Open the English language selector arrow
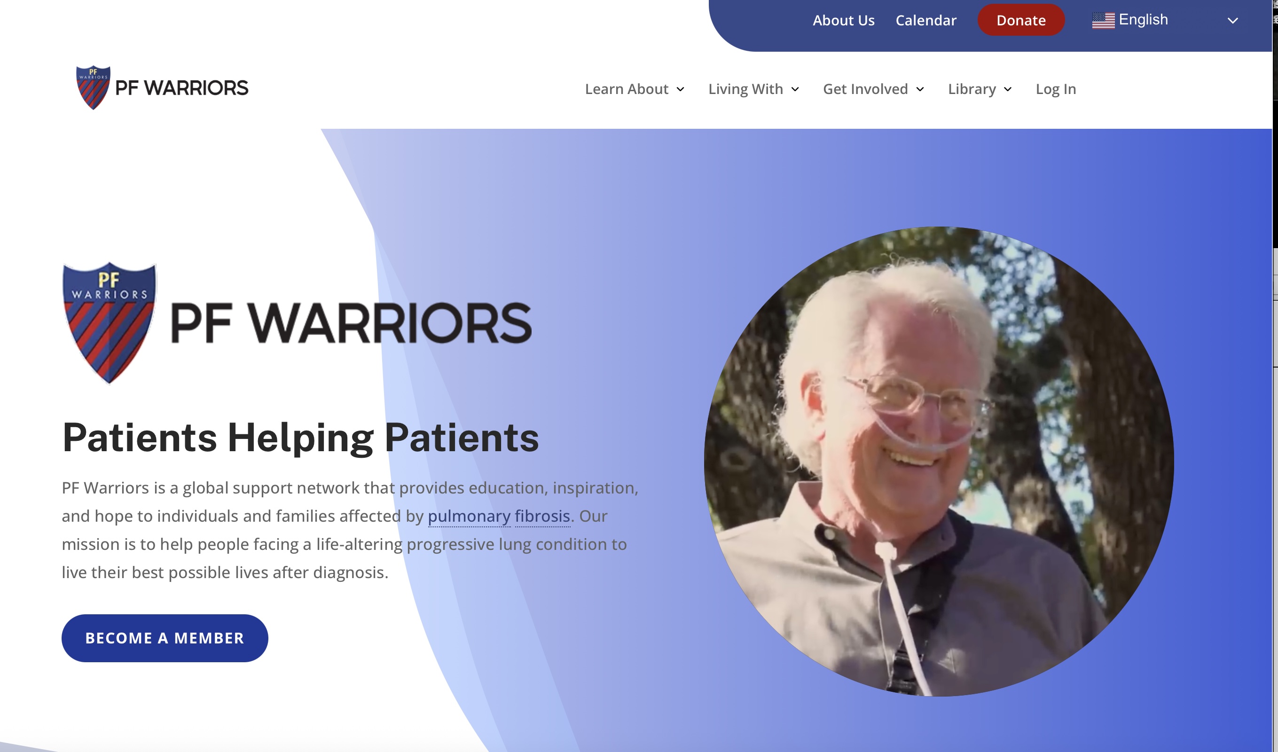 1233,21
